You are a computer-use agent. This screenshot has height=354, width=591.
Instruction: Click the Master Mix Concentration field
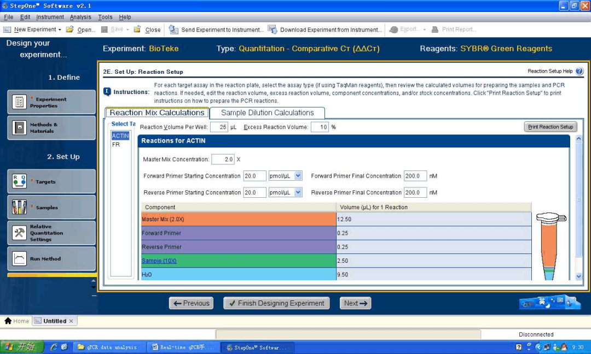tap(222, 160)
